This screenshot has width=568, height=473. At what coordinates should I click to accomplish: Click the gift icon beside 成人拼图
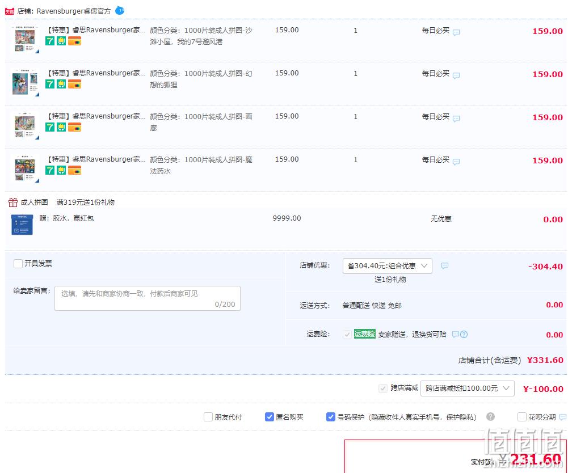[13, 202]
